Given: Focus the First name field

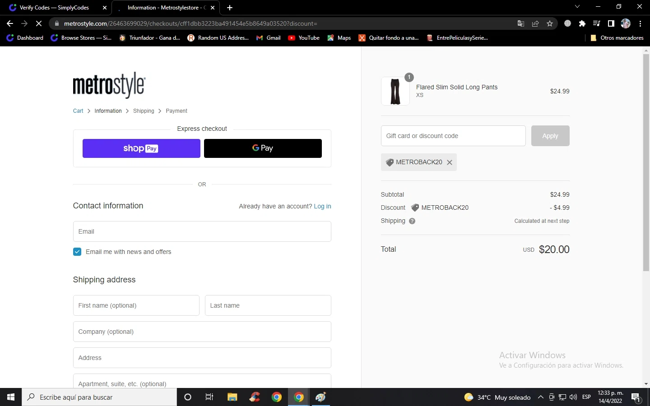Looking at the screenshot, I should coord(136,305).
